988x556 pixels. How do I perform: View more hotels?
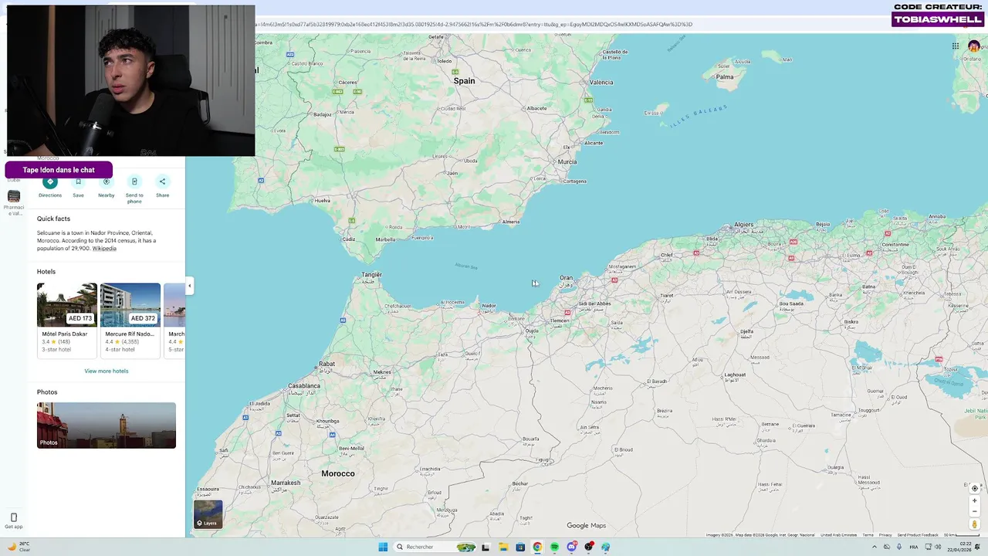click(x=107, y=371)
